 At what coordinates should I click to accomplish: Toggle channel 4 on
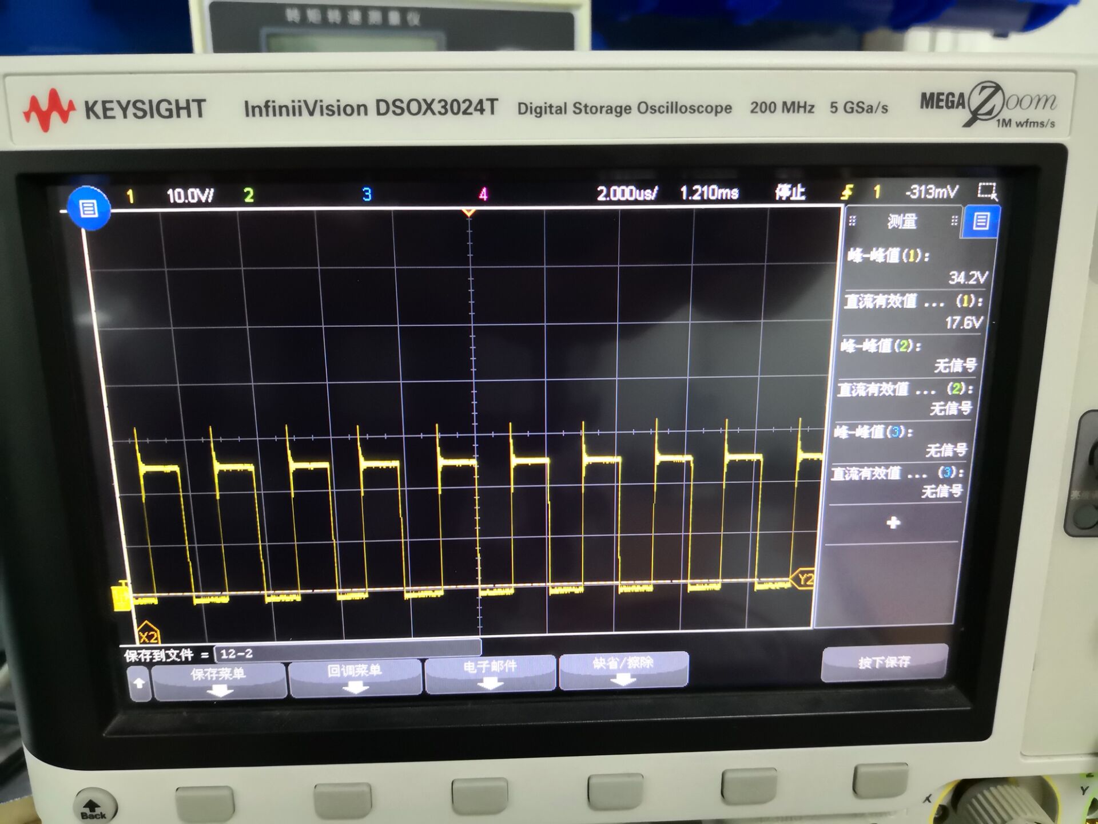point(483,195)
